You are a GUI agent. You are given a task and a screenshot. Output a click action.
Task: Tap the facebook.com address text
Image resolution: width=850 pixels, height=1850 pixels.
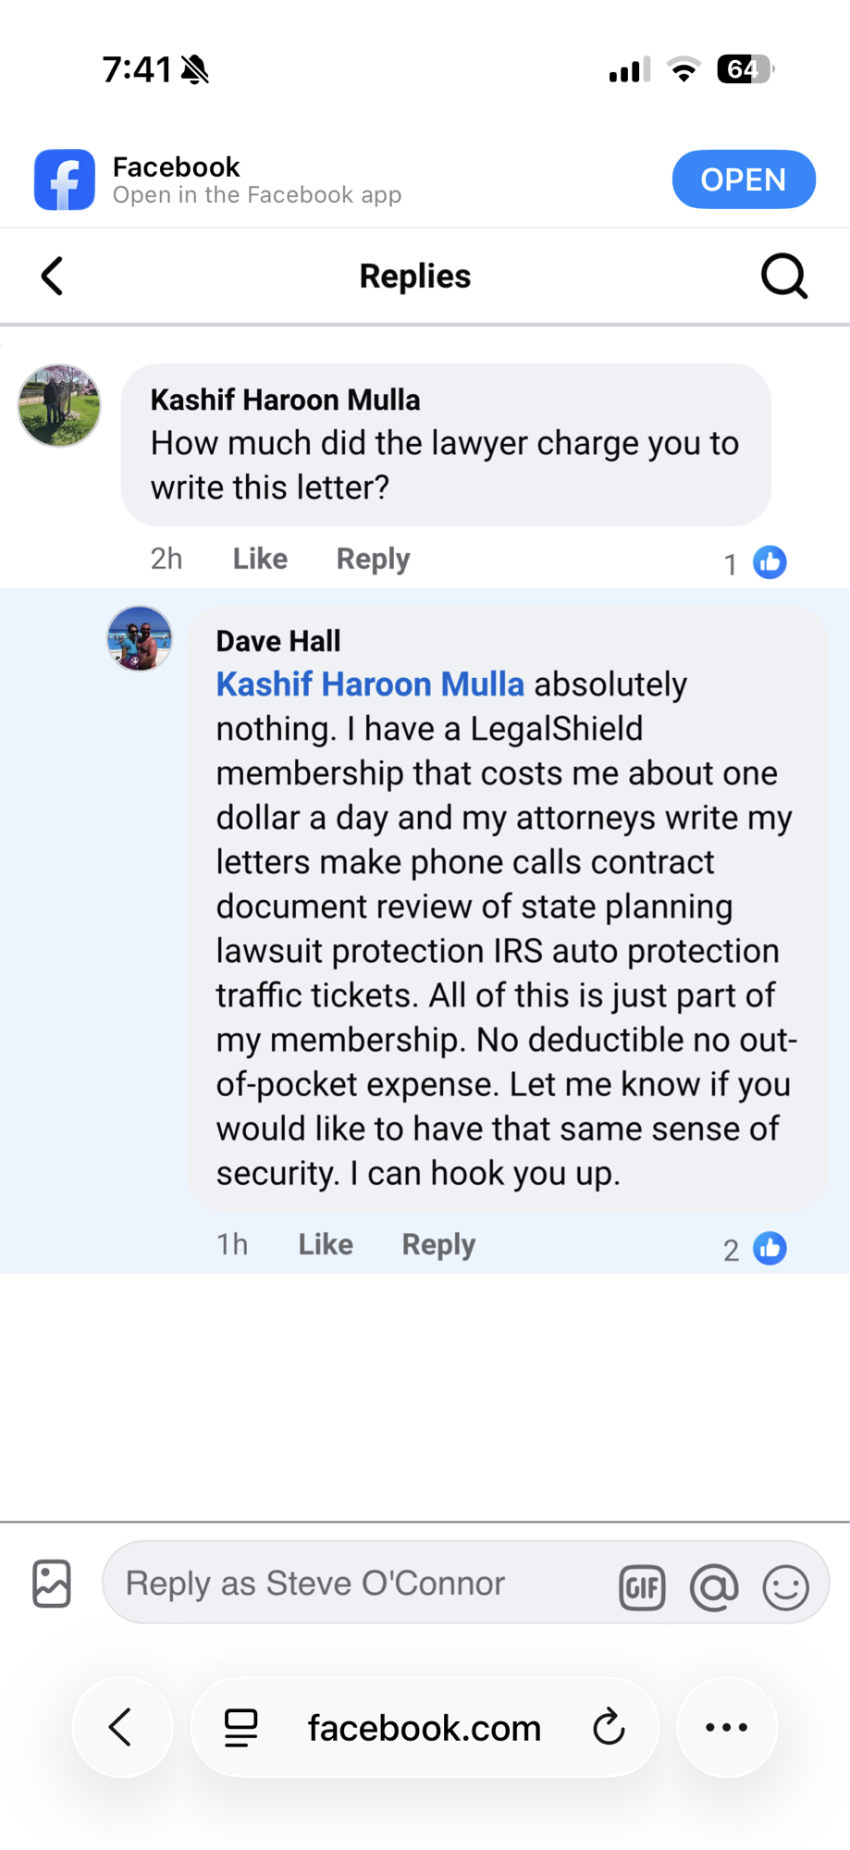pos(424,1727)
